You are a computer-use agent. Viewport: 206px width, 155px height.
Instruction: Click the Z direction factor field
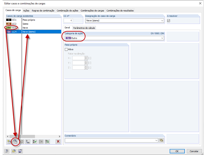tap(78, 68)
